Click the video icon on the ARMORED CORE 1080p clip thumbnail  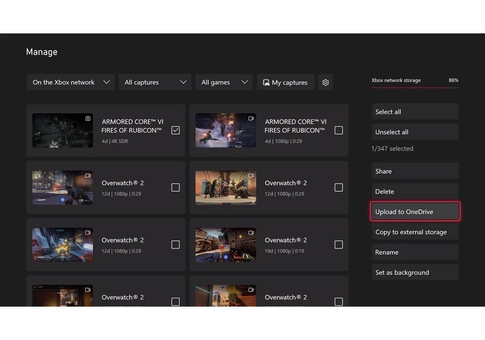coord(251,118)
